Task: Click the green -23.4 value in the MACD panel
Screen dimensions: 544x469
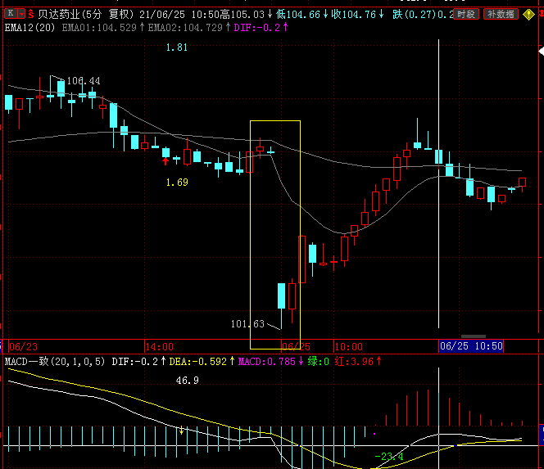Action: [389, 457]
